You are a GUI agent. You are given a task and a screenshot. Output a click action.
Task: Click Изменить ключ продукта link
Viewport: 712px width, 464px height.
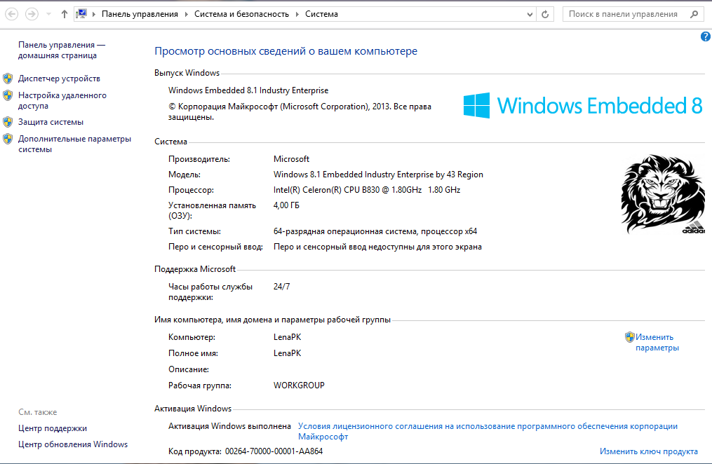point(648,451)
